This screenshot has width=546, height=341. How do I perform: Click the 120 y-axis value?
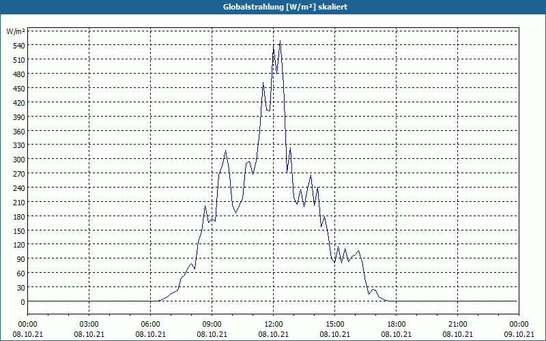pos(18,245)
